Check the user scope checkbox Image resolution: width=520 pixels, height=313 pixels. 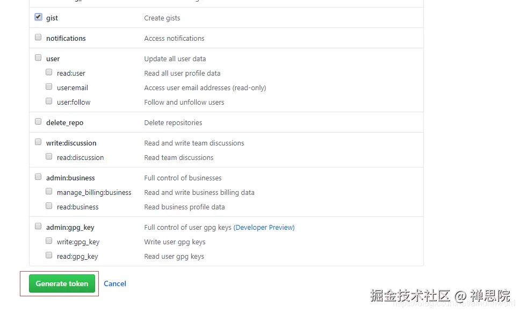point(38,58)
